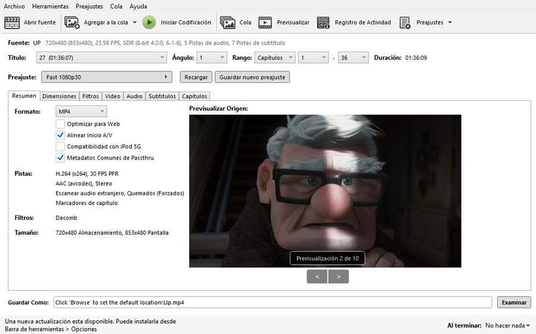Uncheck Metadatos Comunes de Passthru
Screen dimensions: 536x334
point(60,158)
